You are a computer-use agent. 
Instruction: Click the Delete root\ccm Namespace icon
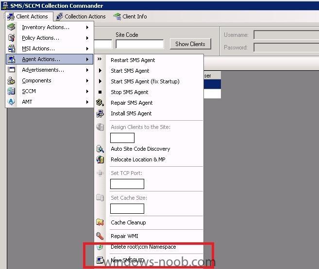click(100, 247)
